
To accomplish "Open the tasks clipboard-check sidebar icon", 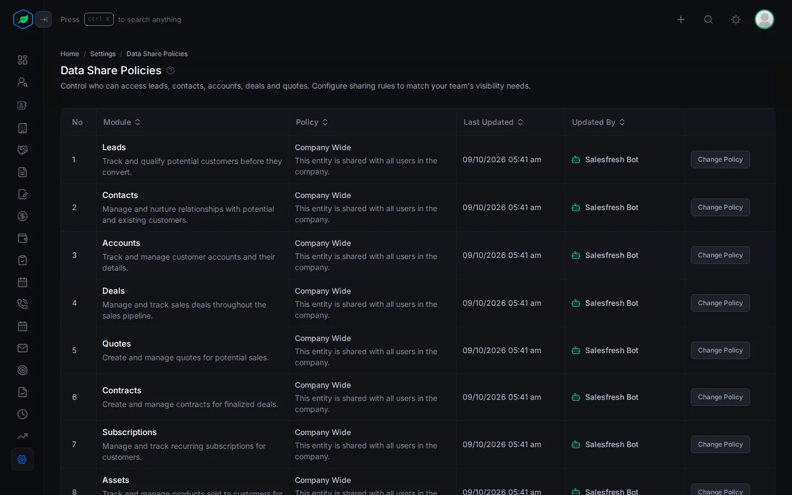I will click(x=23, y=260).
